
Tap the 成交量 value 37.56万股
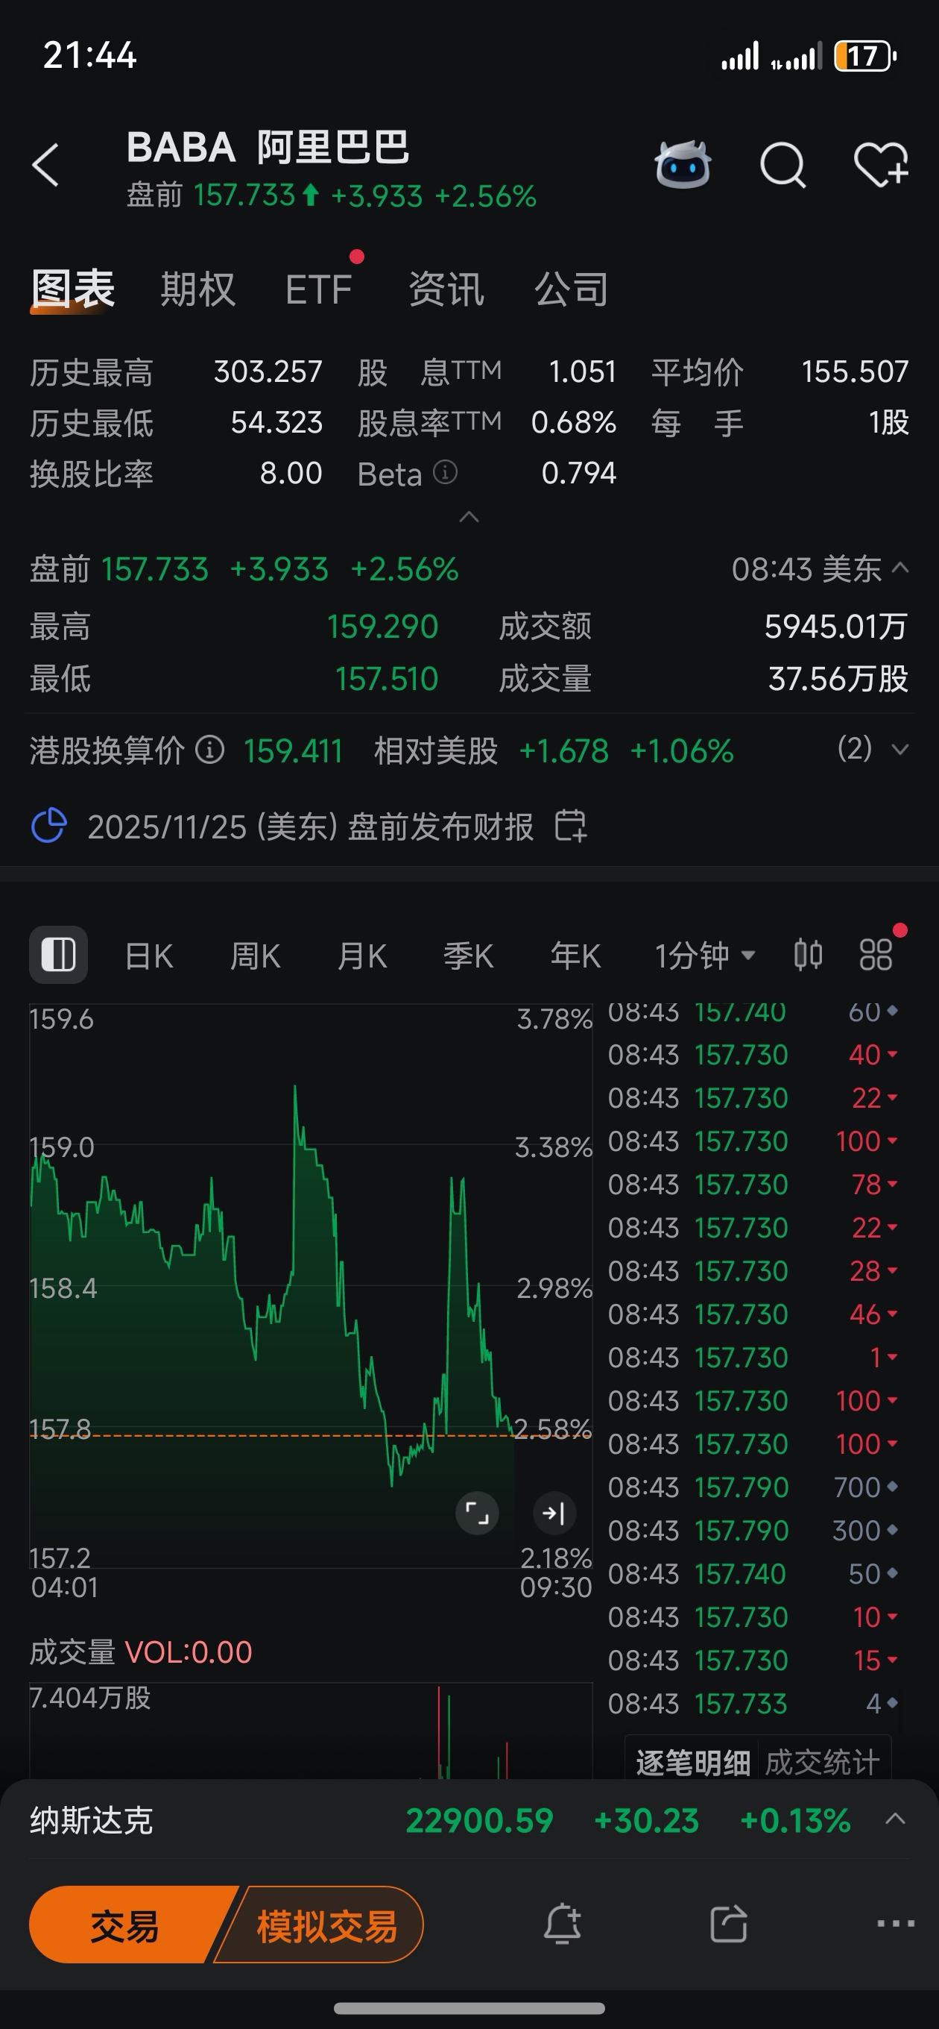click(838, 678)
